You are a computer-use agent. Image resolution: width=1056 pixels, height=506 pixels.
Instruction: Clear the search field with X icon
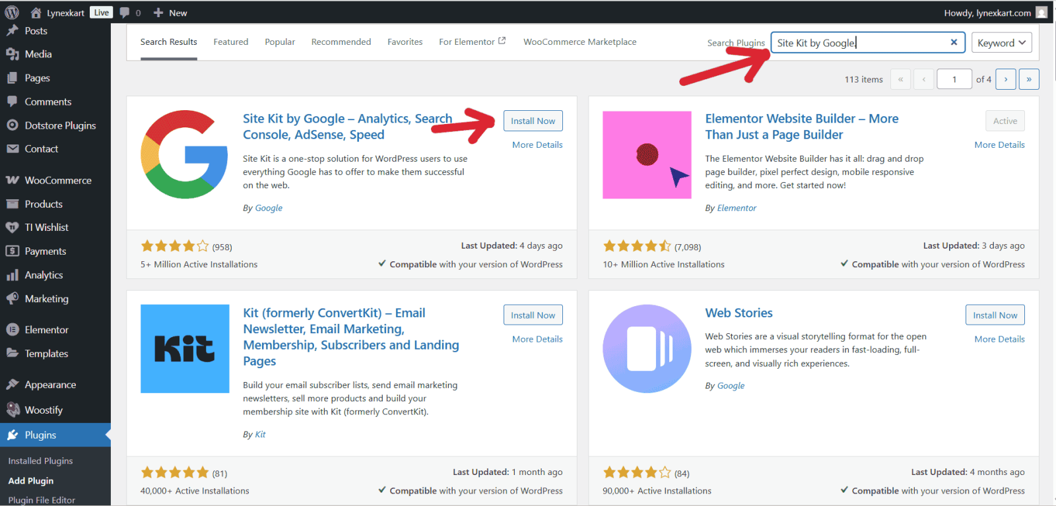pyautogui.click(x=954, y=42)
